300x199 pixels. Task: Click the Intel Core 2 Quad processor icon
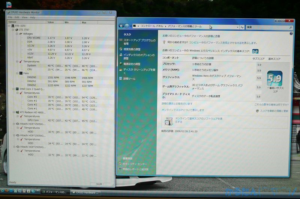[17, 89]
